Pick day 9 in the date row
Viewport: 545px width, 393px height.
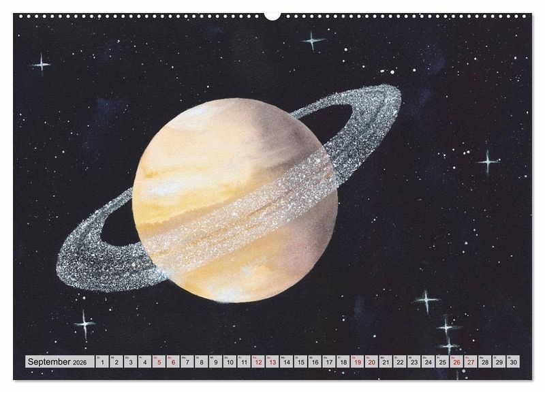pos(216,362)
